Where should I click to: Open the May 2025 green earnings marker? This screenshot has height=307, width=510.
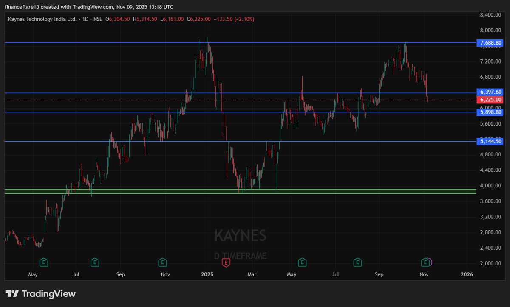coord(302,262)
